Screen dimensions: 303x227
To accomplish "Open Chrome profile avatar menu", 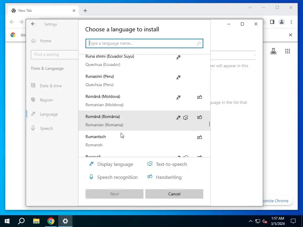I will [282, 22].
